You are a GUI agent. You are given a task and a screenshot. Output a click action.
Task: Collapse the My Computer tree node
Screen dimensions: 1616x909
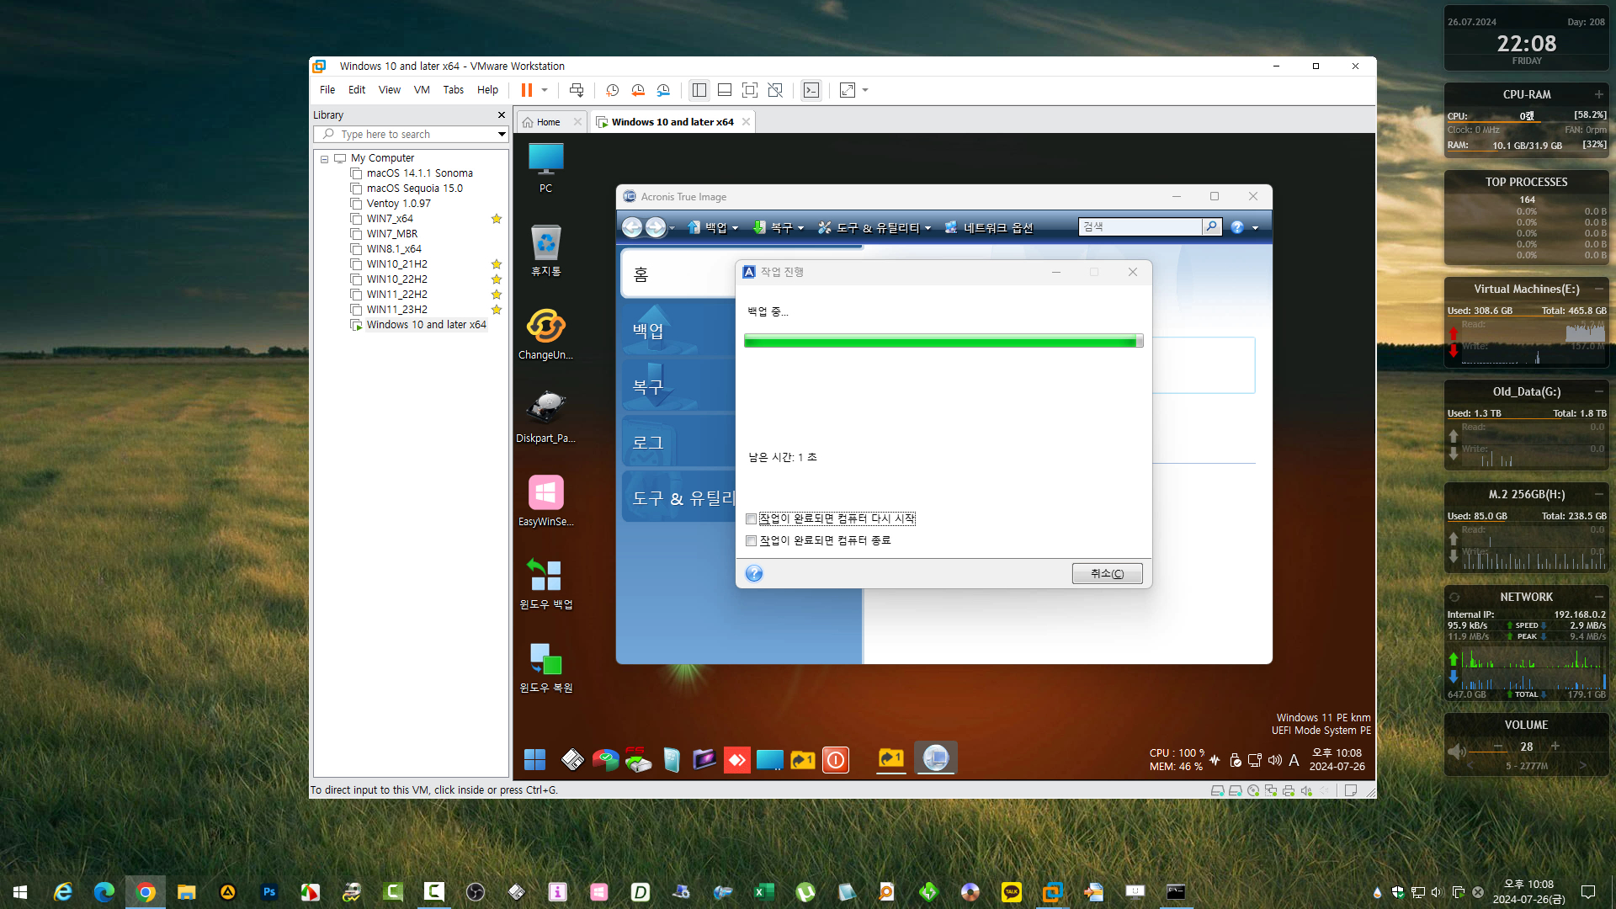tap(324, 158)
